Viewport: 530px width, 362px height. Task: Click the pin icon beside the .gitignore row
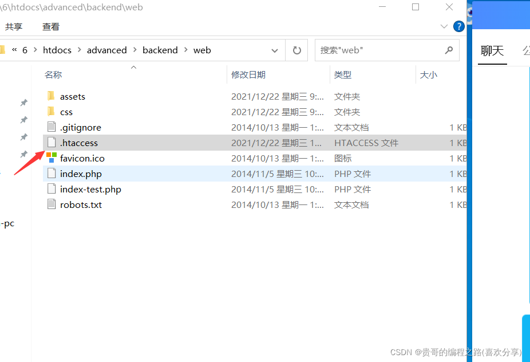pos(23,137)
